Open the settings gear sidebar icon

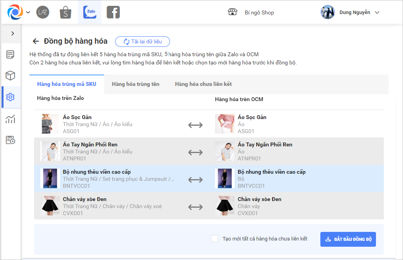pyautogui.click(x=11, y=97)
